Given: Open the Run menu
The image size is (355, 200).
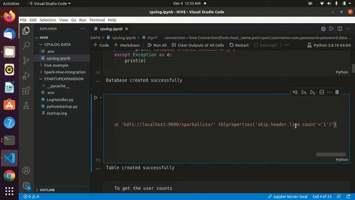Looking at the screenshot, I should 83,20.
